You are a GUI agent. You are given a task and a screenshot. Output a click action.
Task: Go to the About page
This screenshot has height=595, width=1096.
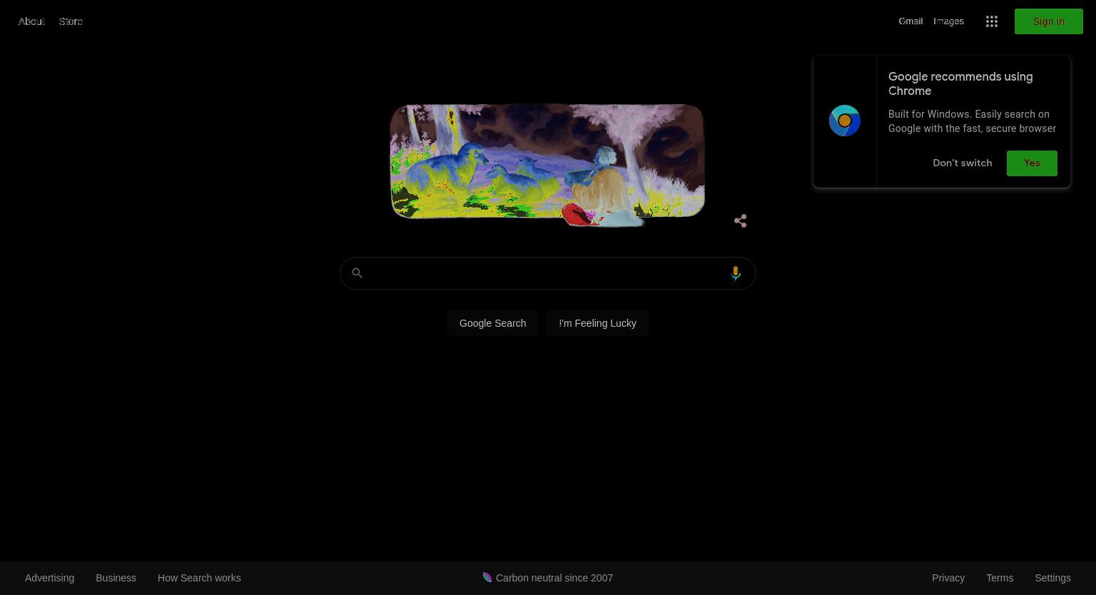(x=31, y=21)
